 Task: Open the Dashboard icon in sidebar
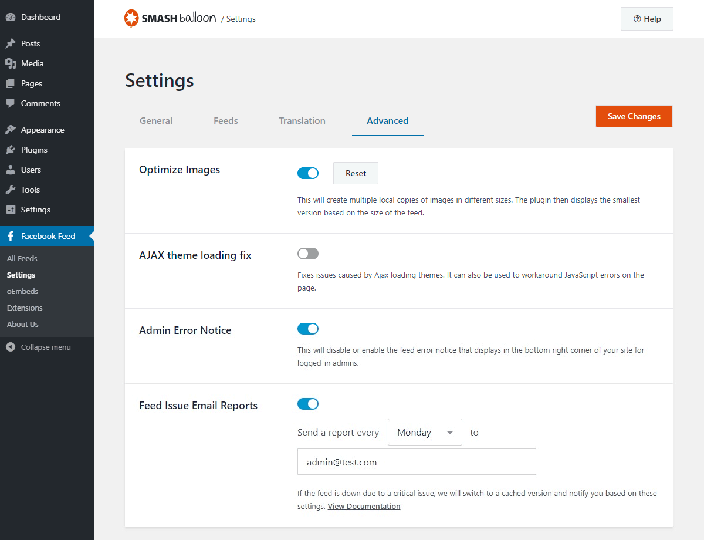click(11, 17)
